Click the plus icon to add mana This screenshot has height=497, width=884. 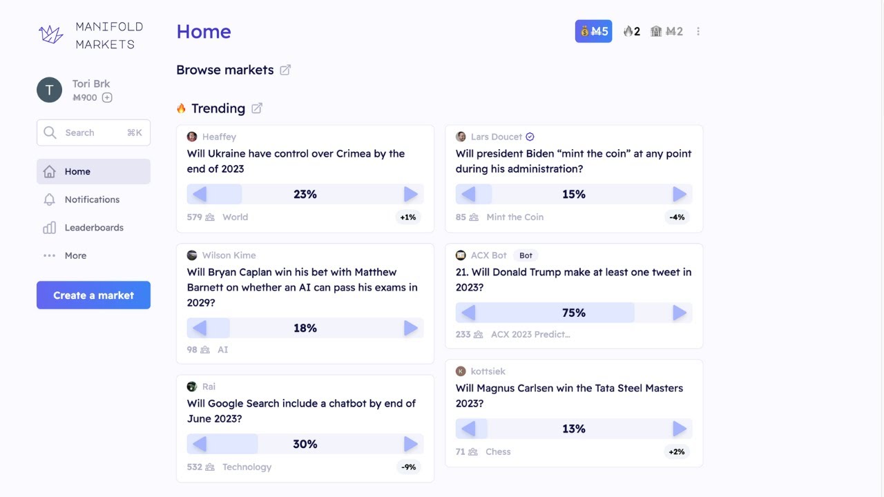(x=107, y=98)
